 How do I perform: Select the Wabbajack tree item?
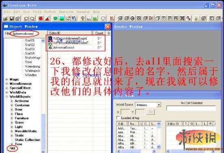pyautogui.click(x=33, y=71)
